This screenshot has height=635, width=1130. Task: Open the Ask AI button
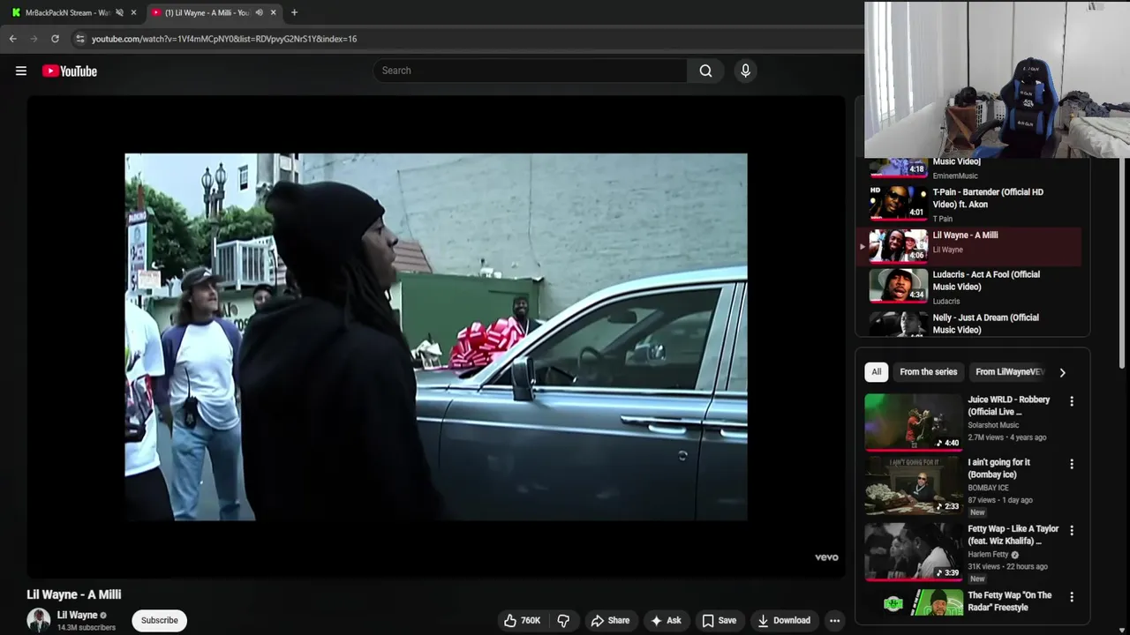pos(666,620)
